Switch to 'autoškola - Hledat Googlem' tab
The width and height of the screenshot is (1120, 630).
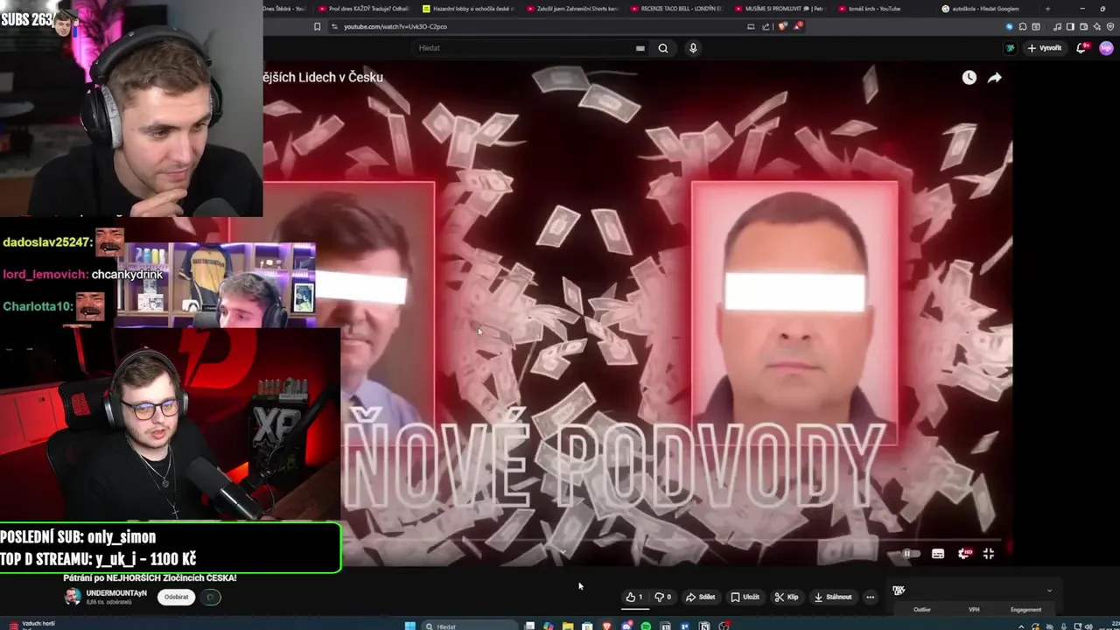tap(989, 9)
